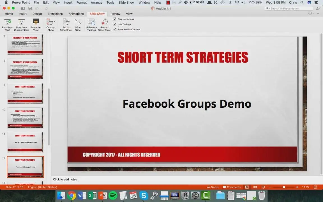Select slide 10 thumbnail
323x202 pixels.
[25, 118]
